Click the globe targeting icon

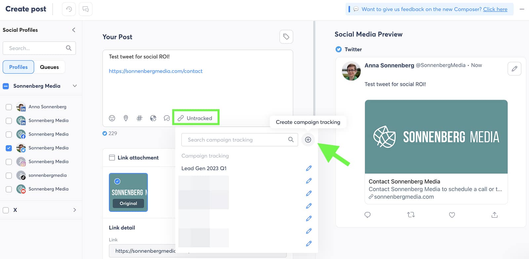(x=153, y=118)
